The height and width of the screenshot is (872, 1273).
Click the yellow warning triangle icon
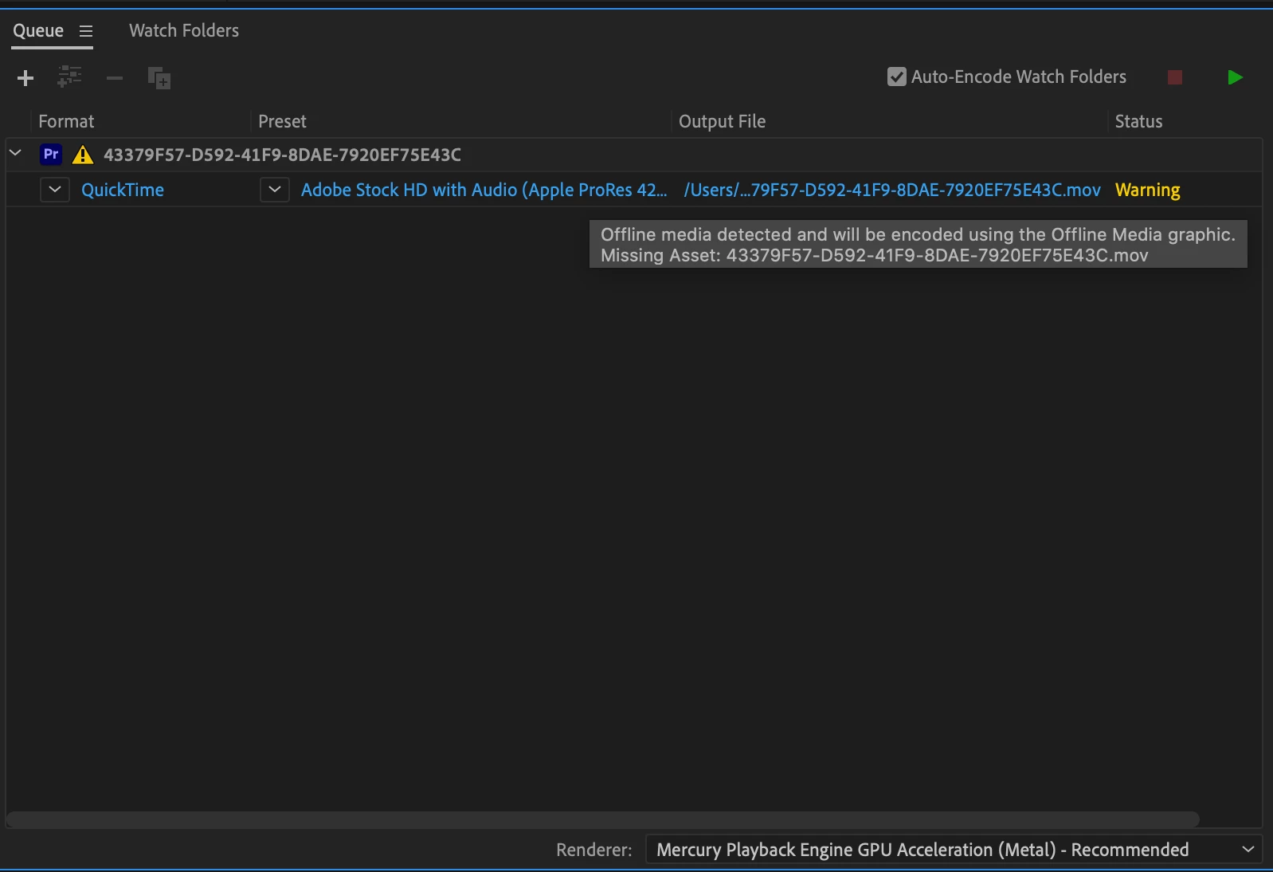point(83,154)
